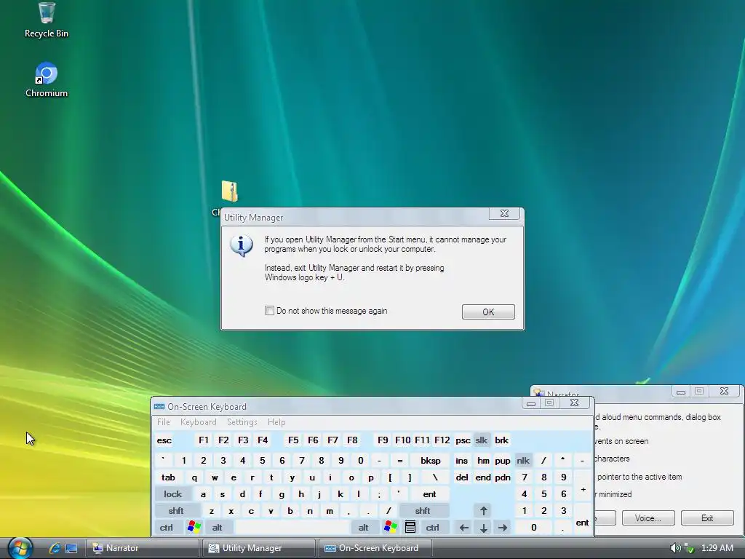745x559 pixels.
Task: Click the end key on the keyboard
Action: 483,477
